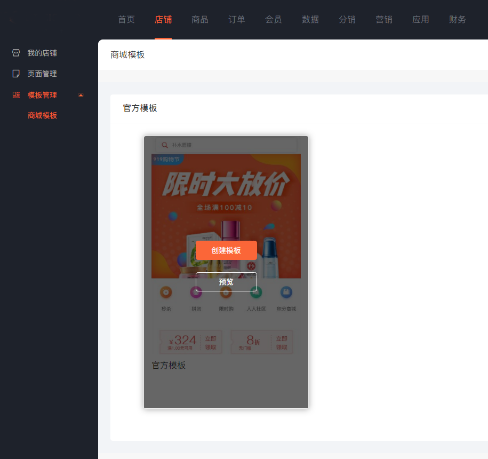This screenshot has width=488, height=459.
Task: Click the ¥324 coupon in template thumbnail
Action: point(191,342)
